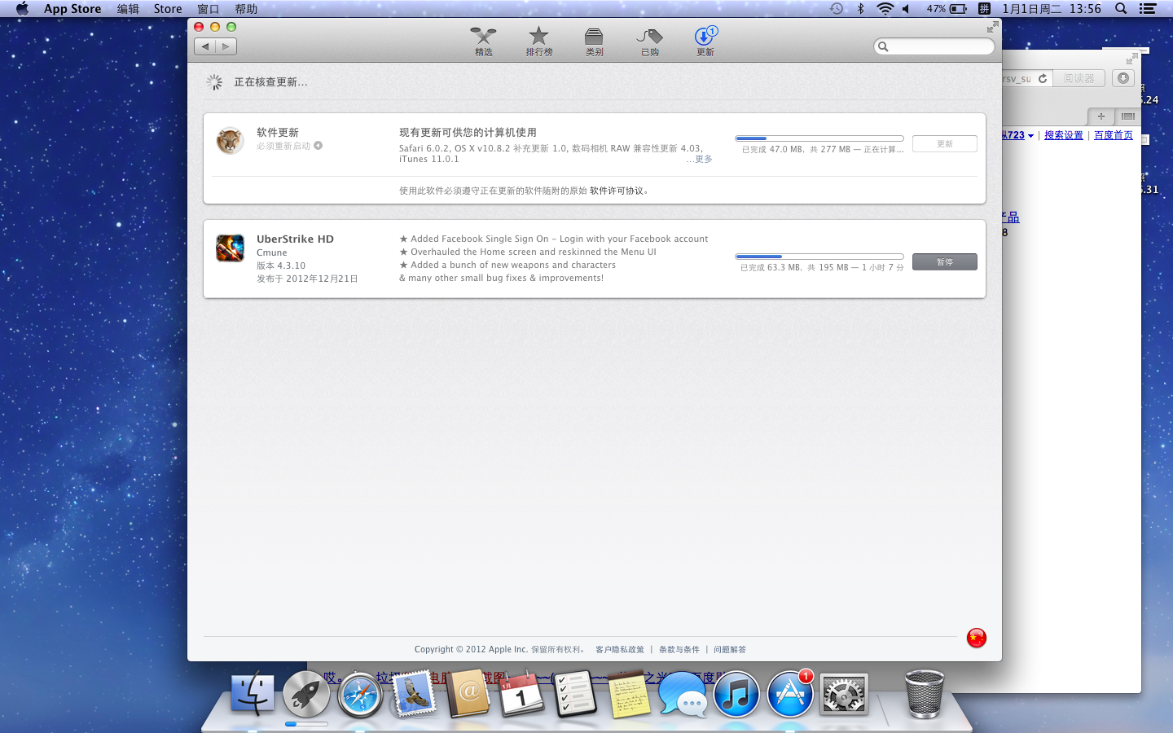The image size is (1173, 733).
Task: Switch to the Categories (类别) section
Action: click(594, 41)
